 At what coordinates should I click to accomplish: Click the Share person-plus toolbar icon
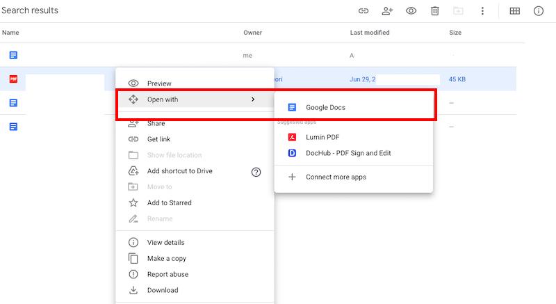pyautogui.click(x=387, y=11)
